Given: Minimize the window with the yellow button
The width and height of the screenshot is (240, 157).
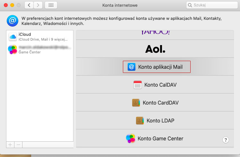Looking at the screenshot, I should click(12, 5).
